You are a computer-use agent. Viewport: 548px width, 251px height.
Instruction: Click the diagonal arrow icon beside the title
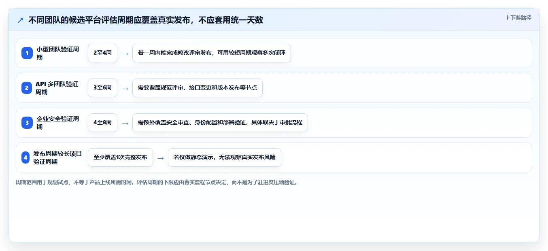tap(20, 20)
